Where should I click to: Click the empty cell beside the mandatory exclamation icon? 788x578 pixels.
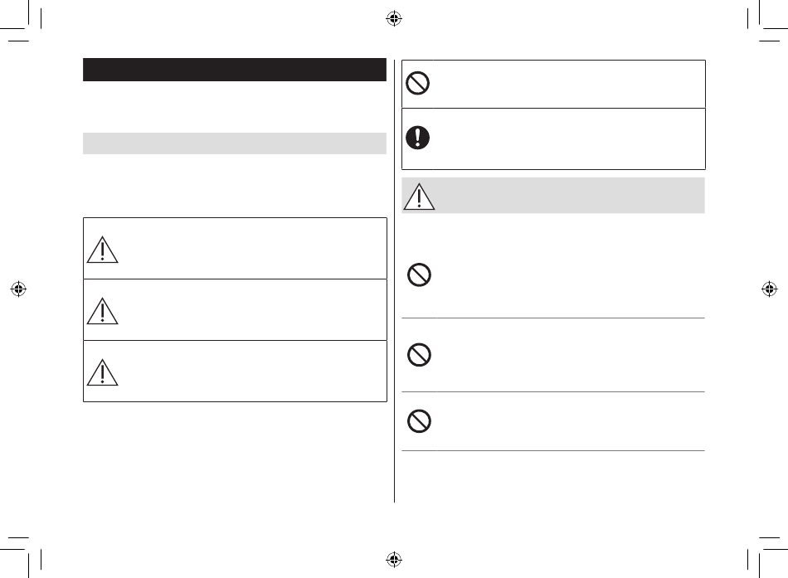[569, 138]
